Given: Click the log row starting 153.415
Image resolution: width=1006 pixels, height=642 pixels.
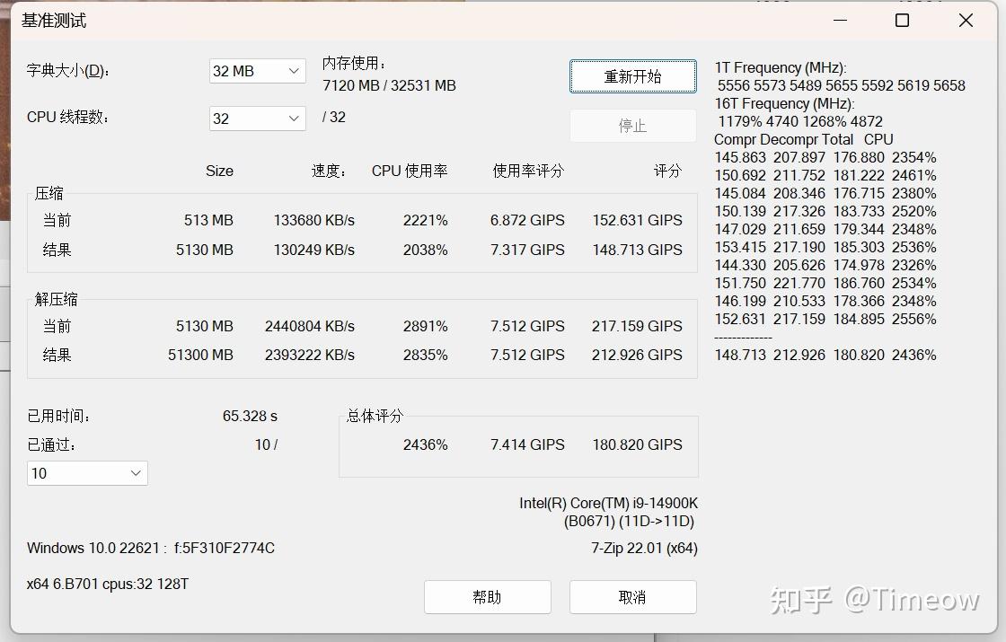Looking at the screenshot, I should pos(825,247).
